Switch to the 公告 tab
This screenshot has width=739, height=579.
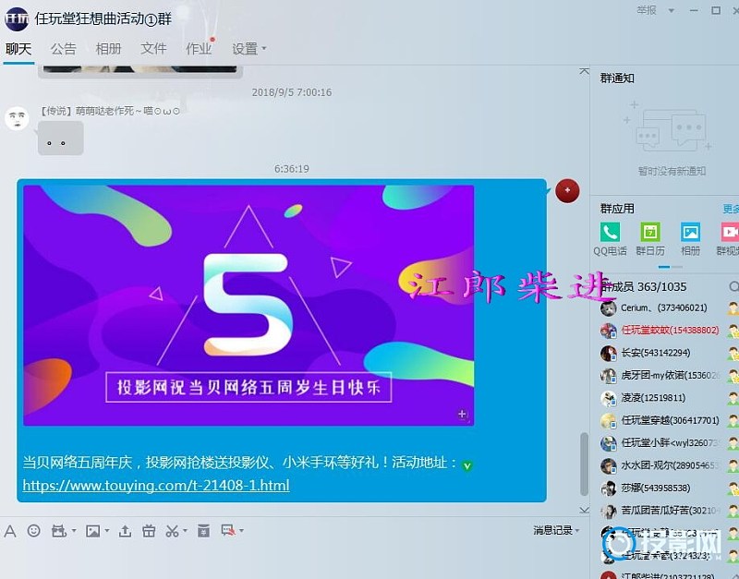(x=63, y=49)
